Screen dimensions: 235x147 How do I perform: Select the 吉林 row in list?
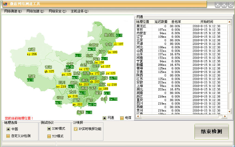click(182, 30)
